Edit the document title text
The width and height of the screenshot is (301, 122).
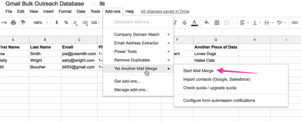45,4
